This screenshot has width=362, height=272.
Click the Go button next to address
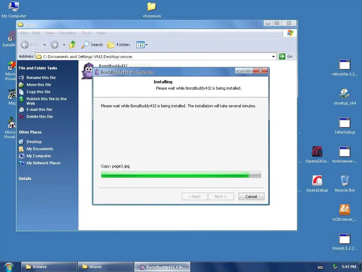click(x=286, y=56)
